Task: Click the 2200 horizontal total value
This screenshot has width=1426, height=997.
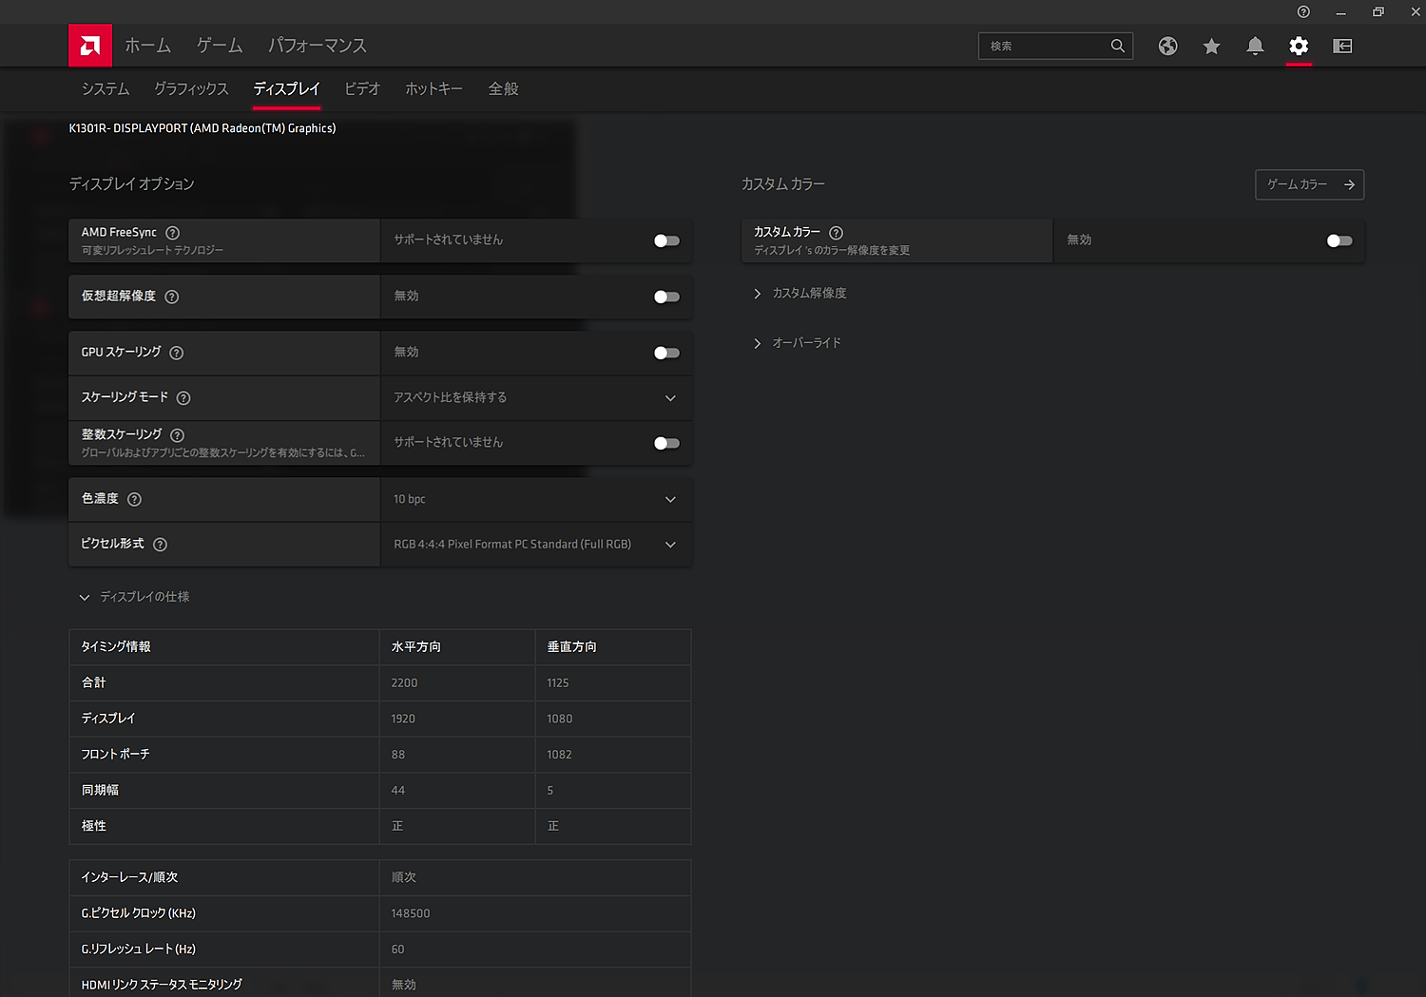Action: [x=404, y=683]
